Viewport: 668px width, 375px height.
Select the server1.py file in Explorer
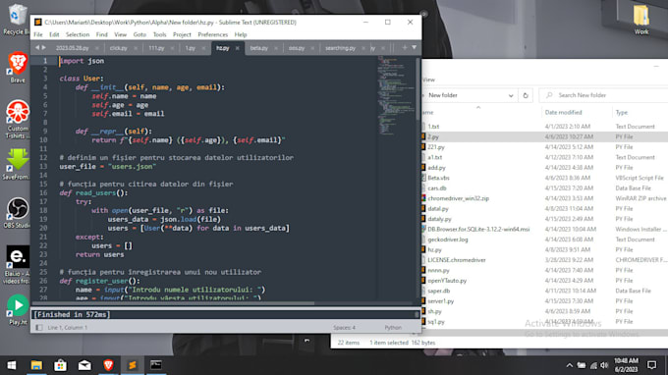440,301
